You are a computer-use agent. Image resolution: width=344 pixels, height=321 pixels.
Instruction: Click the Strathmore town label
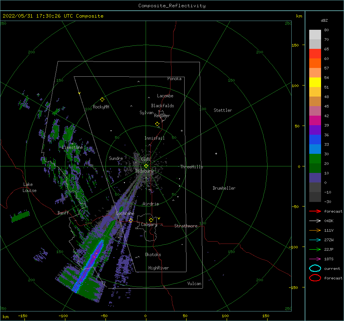click(186, 226)
